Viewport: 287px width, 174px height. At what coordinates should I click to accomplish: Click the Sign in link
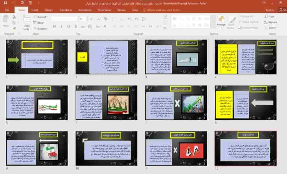click(269, 10)
